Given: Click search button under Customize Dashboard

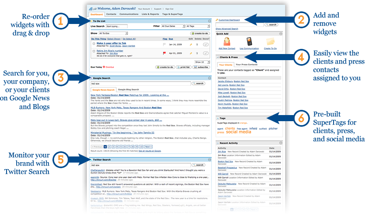Looking at the screenshot, I should [x=272, y=25].
